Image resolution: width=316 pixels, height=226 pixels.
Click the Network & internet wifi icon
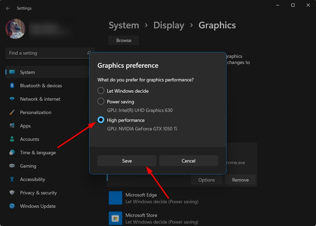click(x=12, y=99)
